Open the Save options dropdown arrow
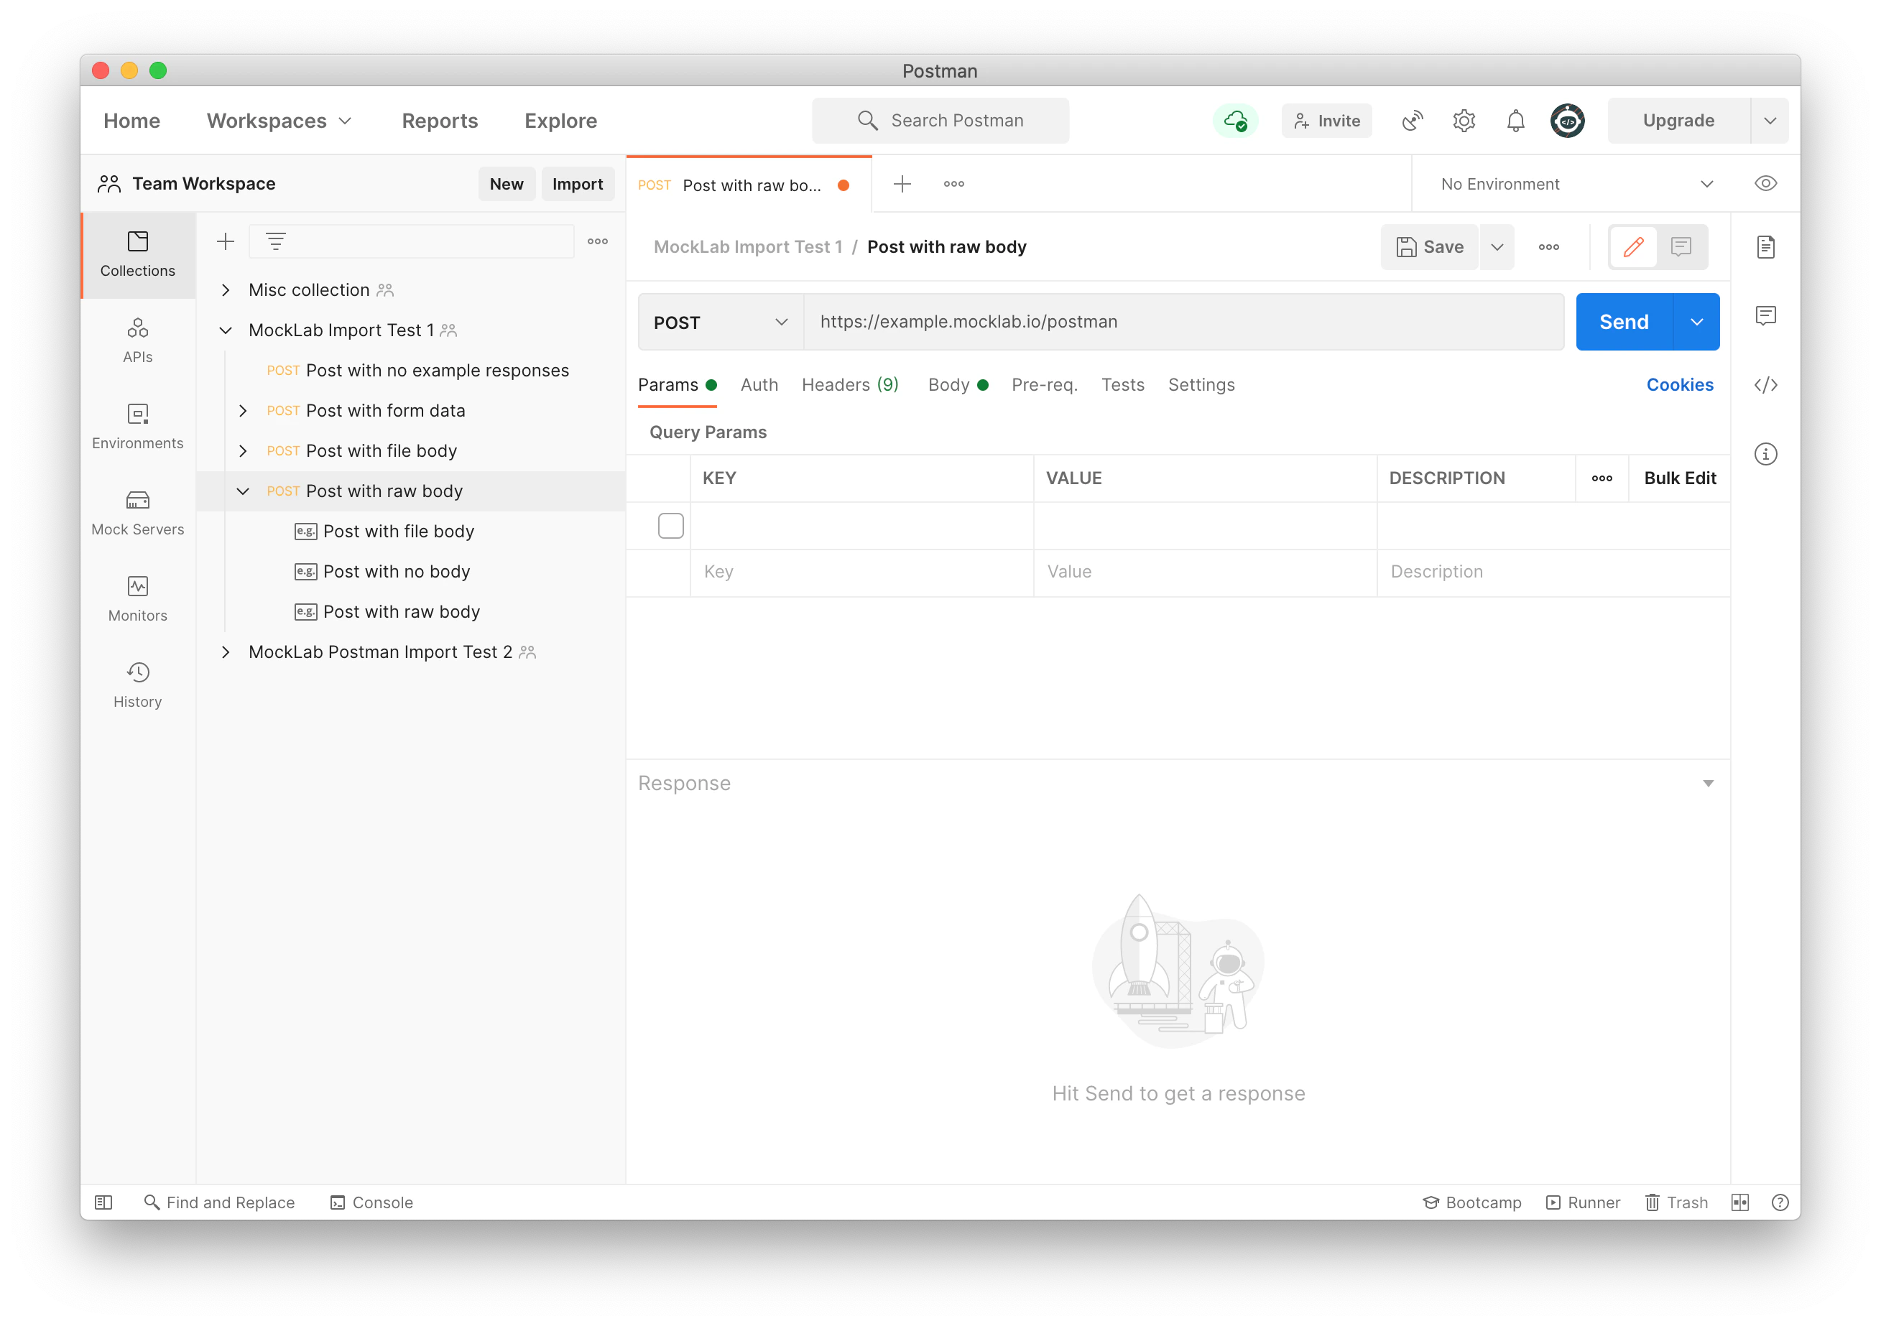This screenshot has height=1326, width=1881. click(x=1497, y=246)
